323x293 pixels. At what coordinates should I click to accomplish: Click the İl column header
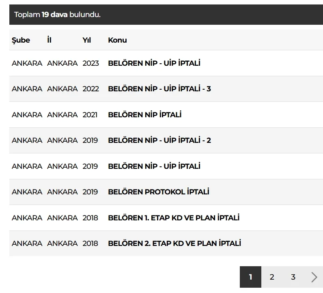(49, 40)
